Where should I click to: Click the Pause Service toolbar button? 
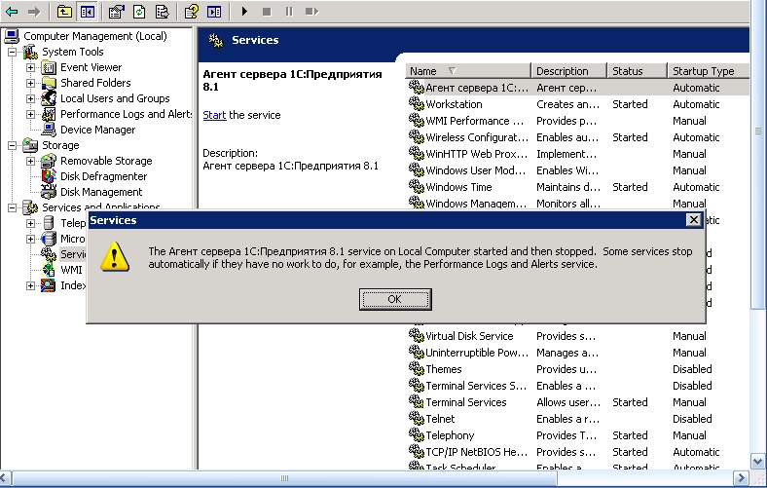tap(289, 12)
